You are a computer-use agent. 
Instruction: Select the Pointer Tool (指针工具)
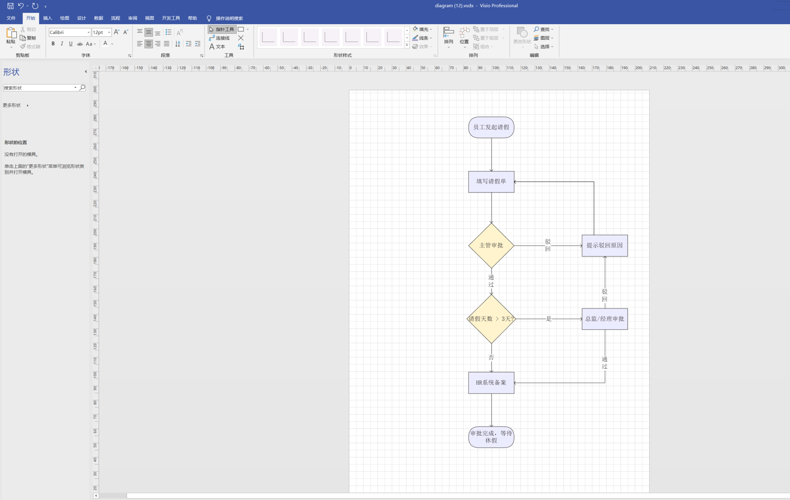pos(222,29)
